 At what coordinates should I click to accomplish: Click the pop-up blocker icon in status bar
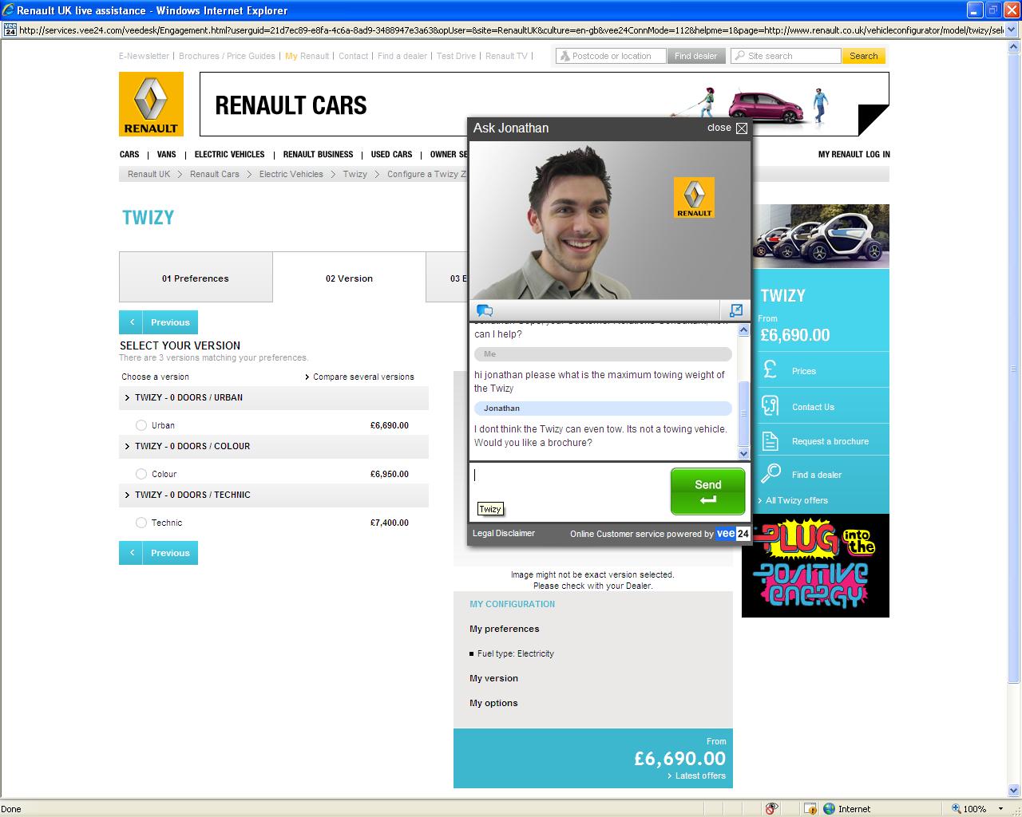click(810, 808)
